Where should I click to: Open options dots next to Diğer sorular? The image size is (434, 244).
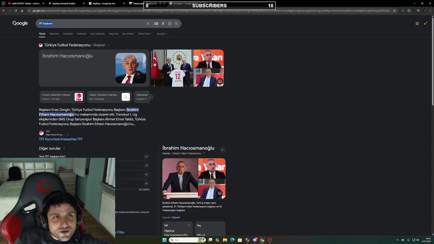click(64, 148)
